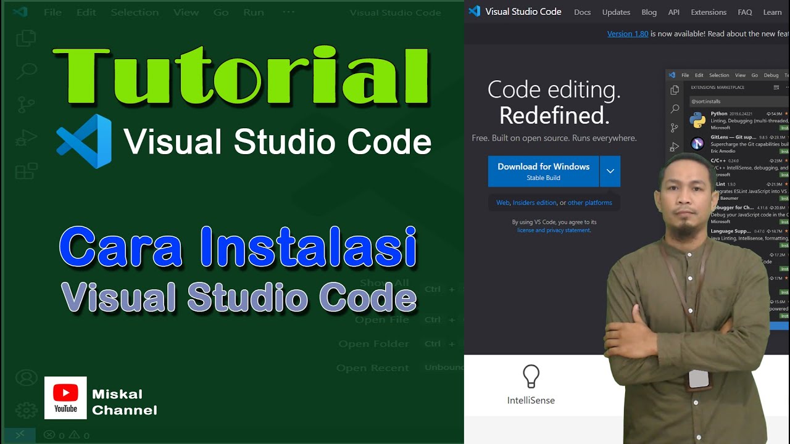Viewport: 790px width, 444px height.
Task: Click the faded Open Recent text
Action: coord(372,368)
